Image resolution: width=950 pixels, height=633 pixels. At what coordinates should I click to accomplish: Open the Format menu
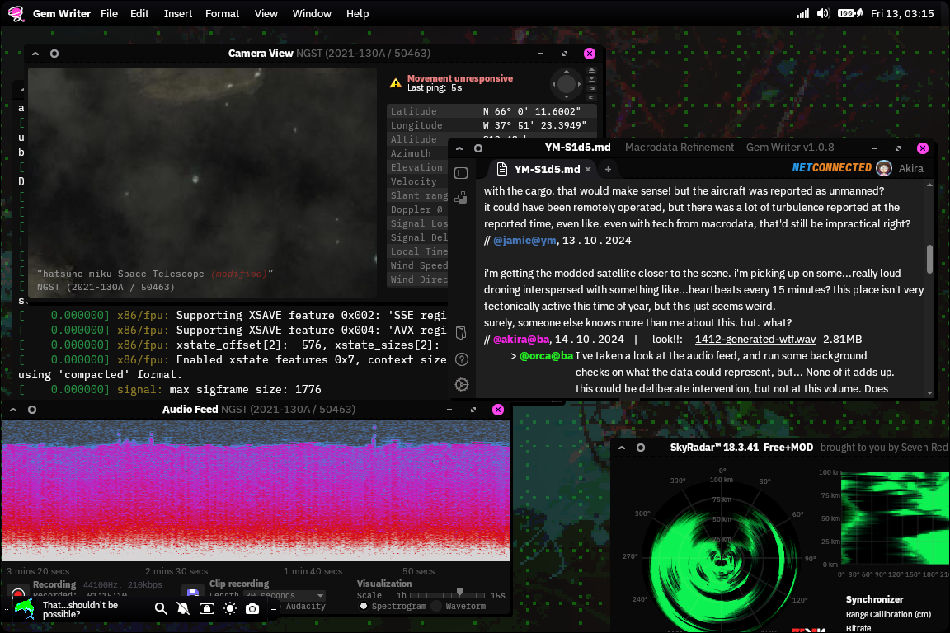223,13
